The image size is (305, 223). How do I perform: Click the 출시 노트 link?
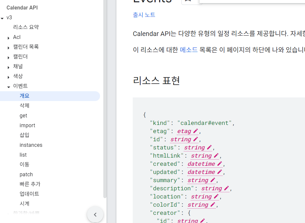tap(144, 15)
